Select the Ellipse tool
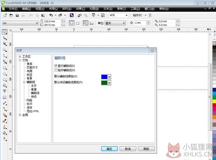 (x=5, y=74)
